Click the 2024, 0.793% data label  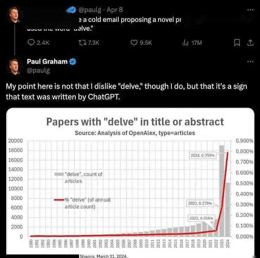coord(202,155)
